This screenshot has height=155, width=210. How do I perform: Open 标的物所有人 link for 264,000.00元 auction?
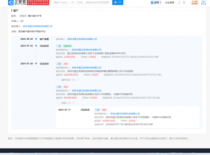point(86,68)
